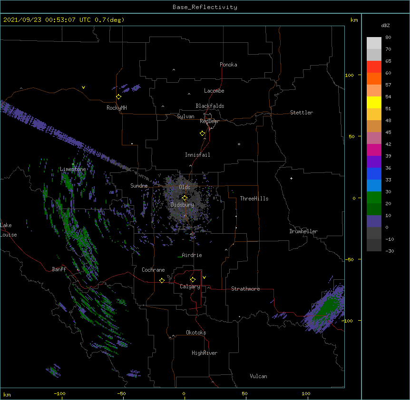Select the light gray 80 dBZ legend swatch
Screen dimensions: 410x400
tap(374, 43)
